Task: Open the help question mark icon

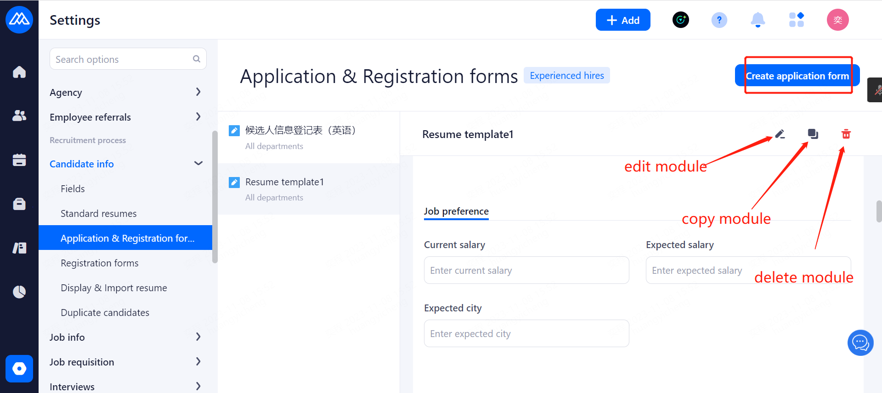Action: tap(719, 20)
